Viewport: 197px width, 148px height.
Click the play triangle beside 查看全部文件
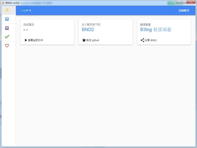(26, 40)
